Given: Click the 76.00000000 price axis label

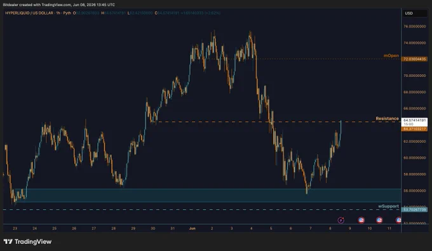Looking at the screenshot, I should pos(415,27).
